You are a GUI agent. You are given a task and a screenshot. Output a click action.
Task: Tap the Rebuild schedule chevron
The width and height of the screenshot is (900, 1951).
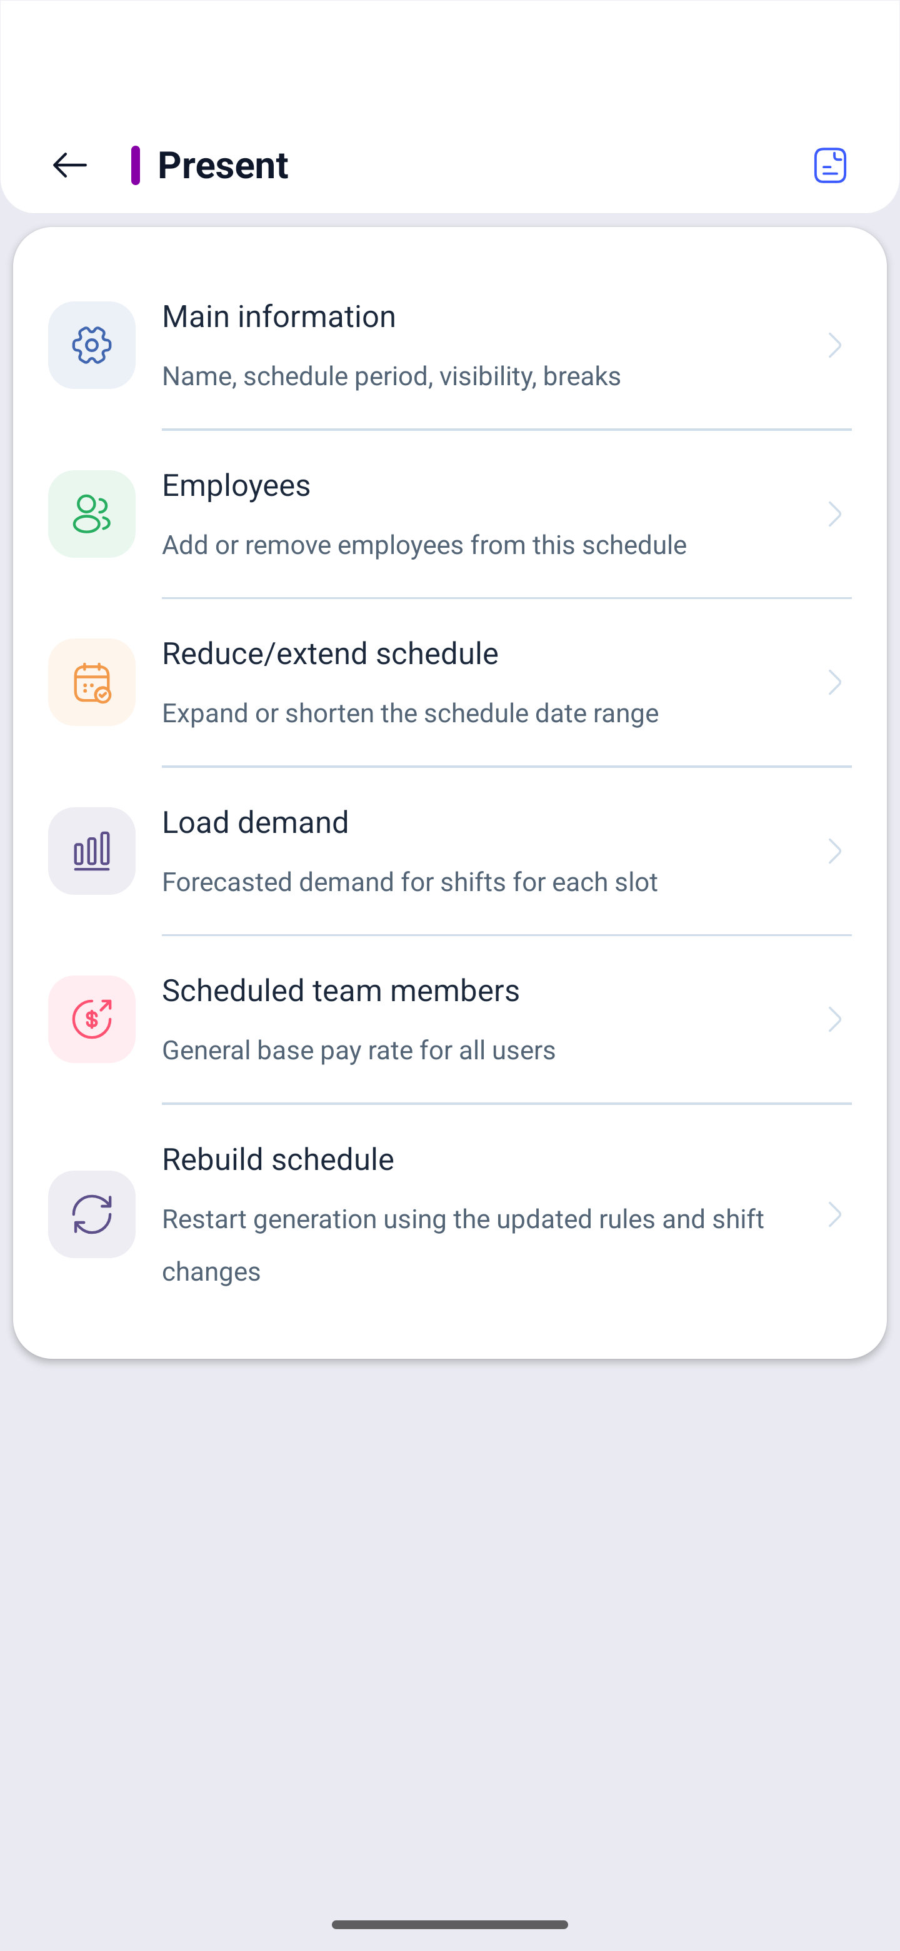pyautogui.click(x=834, y=1215)
